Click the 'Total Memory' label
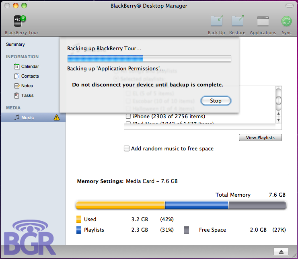Image resolution: width=298 pixels, height=259 pixels. [x=233, y=195]
